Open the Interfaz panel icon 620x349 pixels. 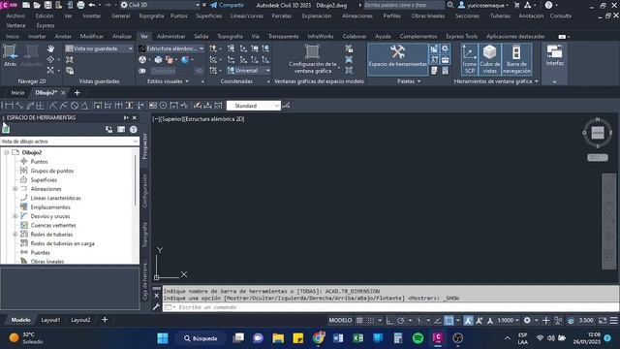coord(554,55)
